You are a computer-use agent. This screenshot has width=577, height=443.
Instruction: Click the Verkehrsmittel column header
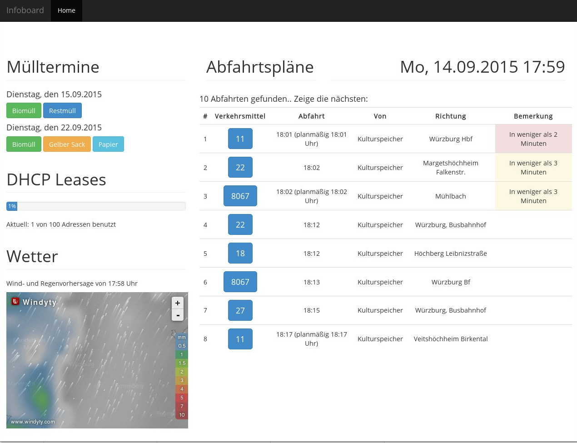(x=240, y=116)
